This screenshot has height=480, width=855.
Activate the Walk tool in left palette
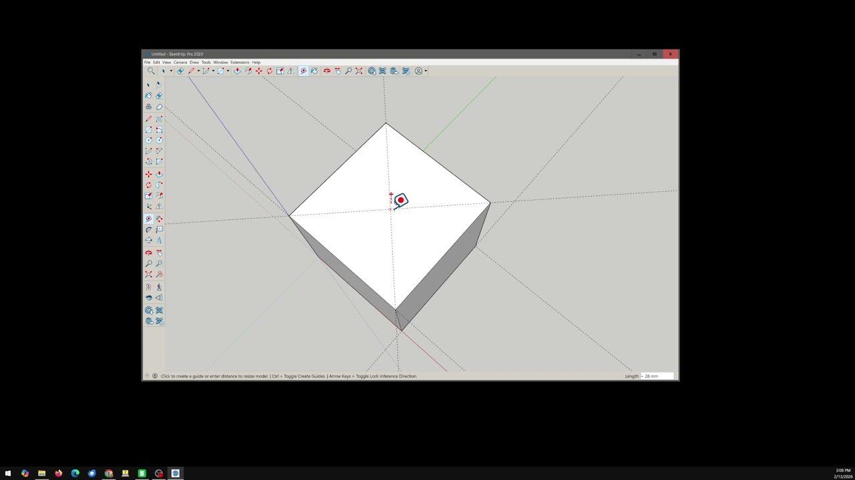[x=159, y=287]
